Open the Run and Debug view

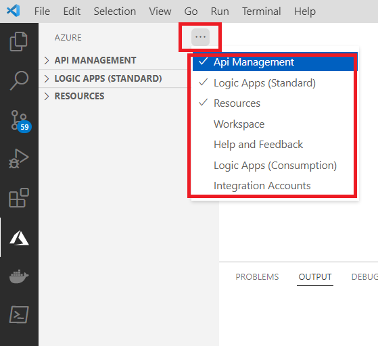[18, 159]
